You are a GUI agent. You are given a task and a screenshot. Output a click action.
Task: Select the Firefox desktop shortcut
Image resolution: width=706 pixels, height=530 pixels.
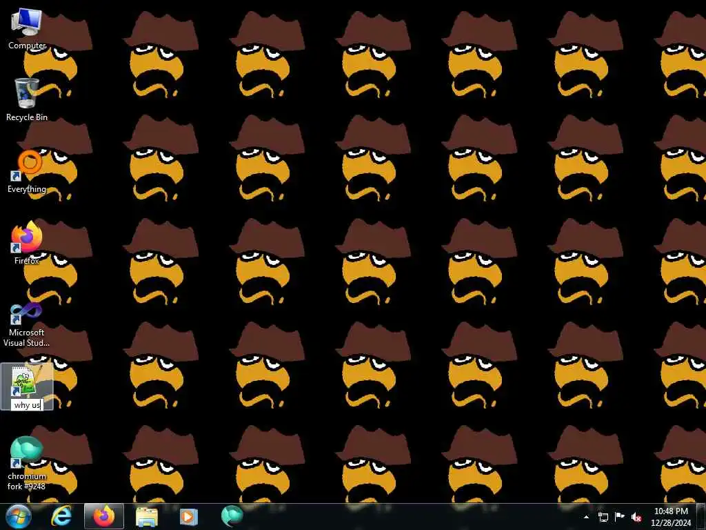pyautogui.click(x=27, y=237)
